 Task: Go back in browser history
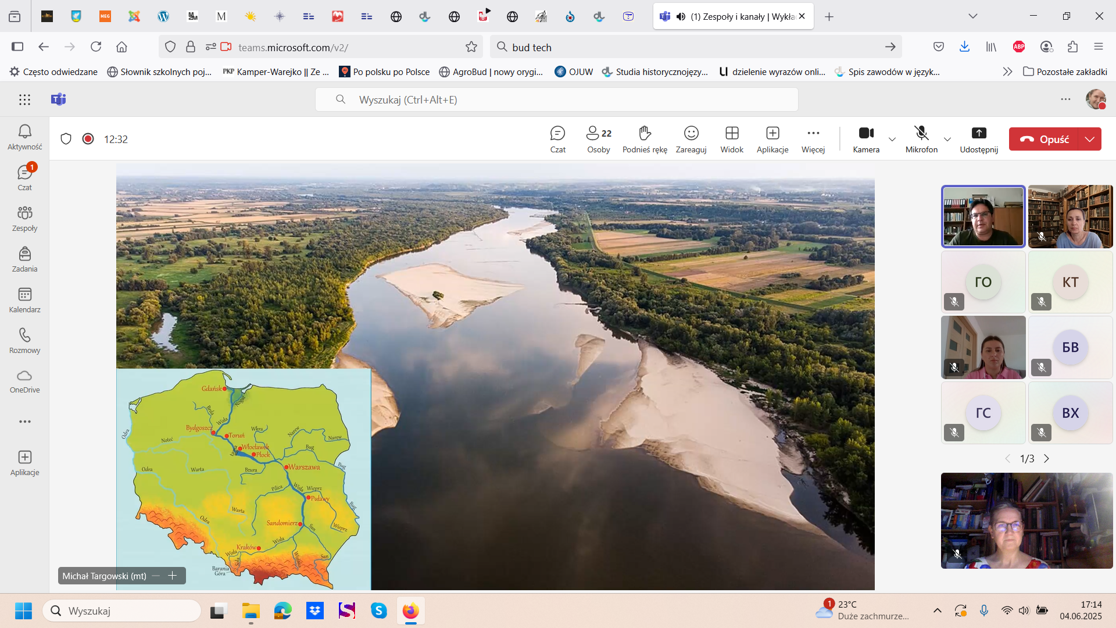[x=44, y=47]
